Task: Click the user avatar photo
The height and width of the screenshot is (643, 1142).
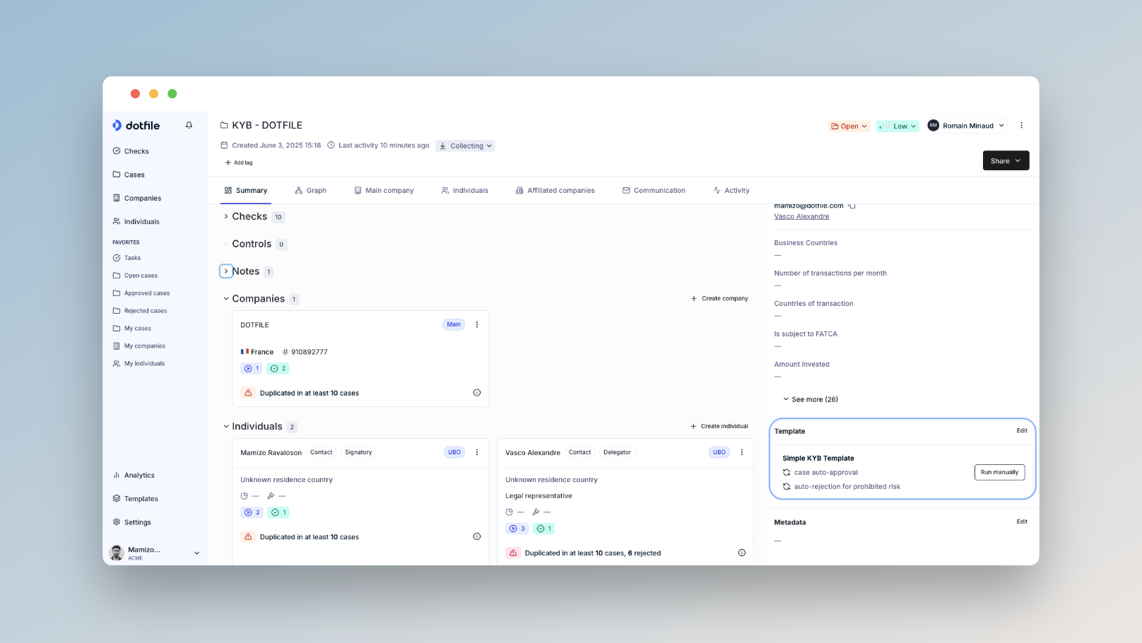Action: pos(117,553)
